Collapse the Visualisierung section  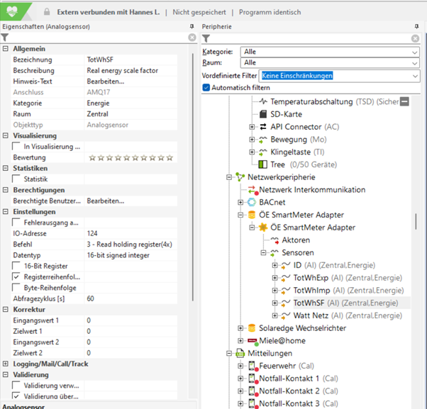click(5, 135)
